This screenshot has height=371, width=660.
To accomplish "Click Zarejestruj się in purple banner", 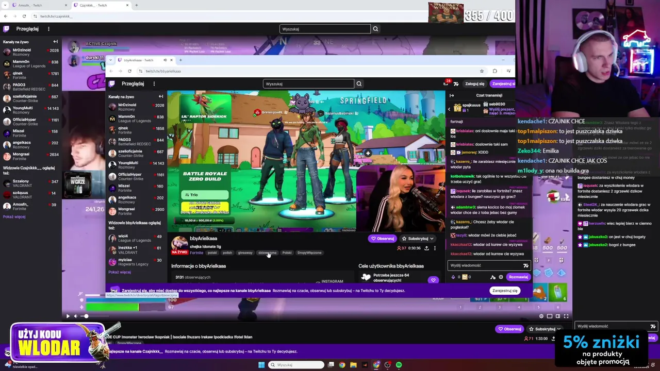I will (x=504, y=291).
